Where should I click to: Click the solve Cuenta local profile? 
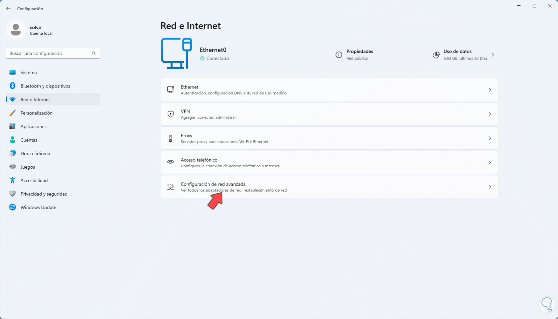click(30, 30)
